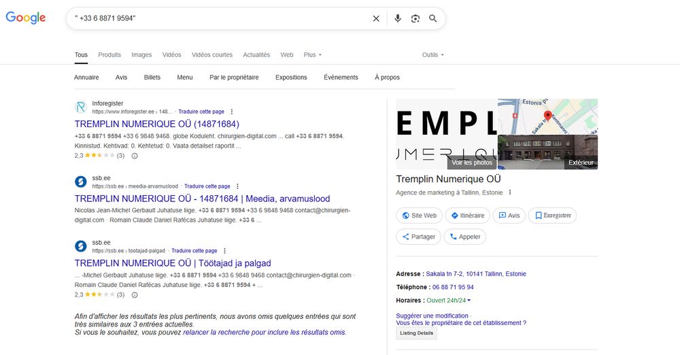The image size is (680, 355).
Task: Open the Actualités tab
Action: click(256, 54)
